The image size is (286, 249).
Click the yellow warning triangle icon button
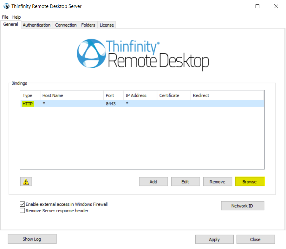26,182
